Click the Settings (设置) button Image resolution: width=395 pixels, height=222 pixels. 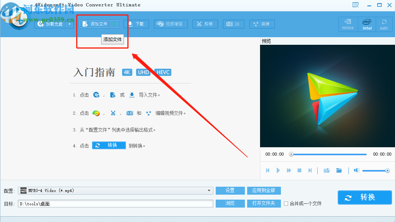230,191
